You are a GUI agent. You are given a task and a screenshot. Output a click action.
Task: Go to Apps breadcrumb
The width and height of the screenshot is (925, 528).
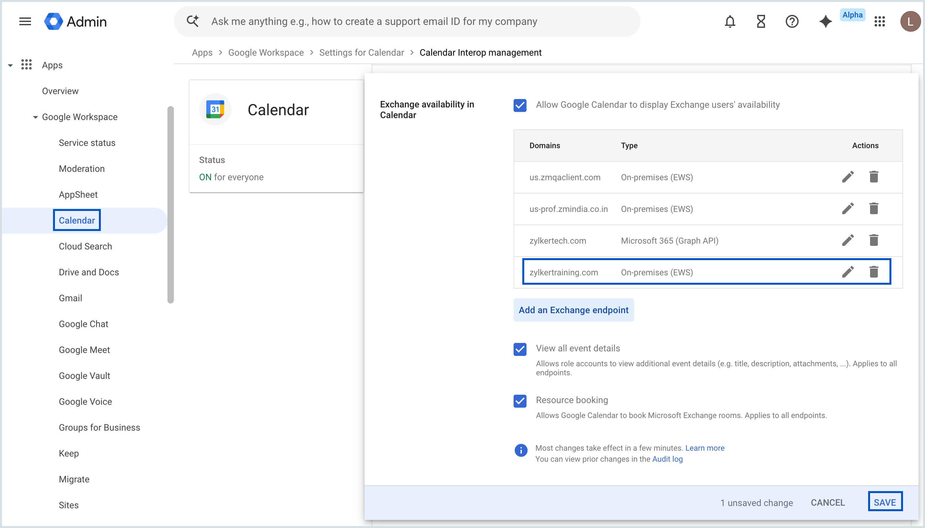tap(202, 53)
